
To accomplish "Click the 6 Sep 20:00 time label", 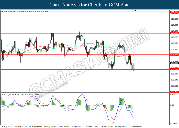I will coord(77,126).
